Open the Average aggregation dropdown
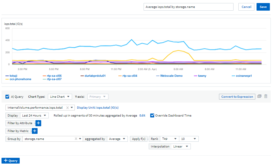272x166 pixels. click(x=118, y=139)
